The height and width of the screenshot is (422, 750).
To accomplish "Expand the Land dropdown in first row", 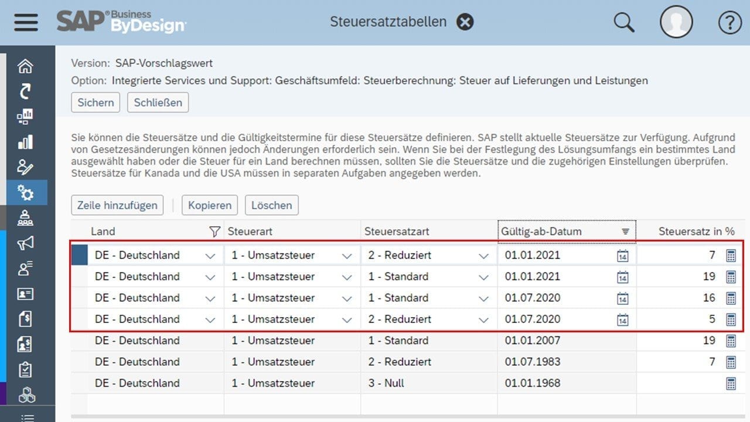I will (210, 256).
